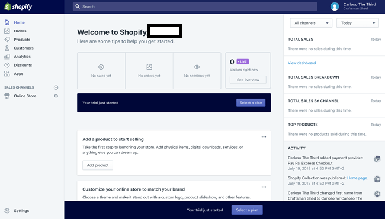The height and width of the screenshot is (219, 385).
Task: Click the No orders yet card
Action: point(149,70)
